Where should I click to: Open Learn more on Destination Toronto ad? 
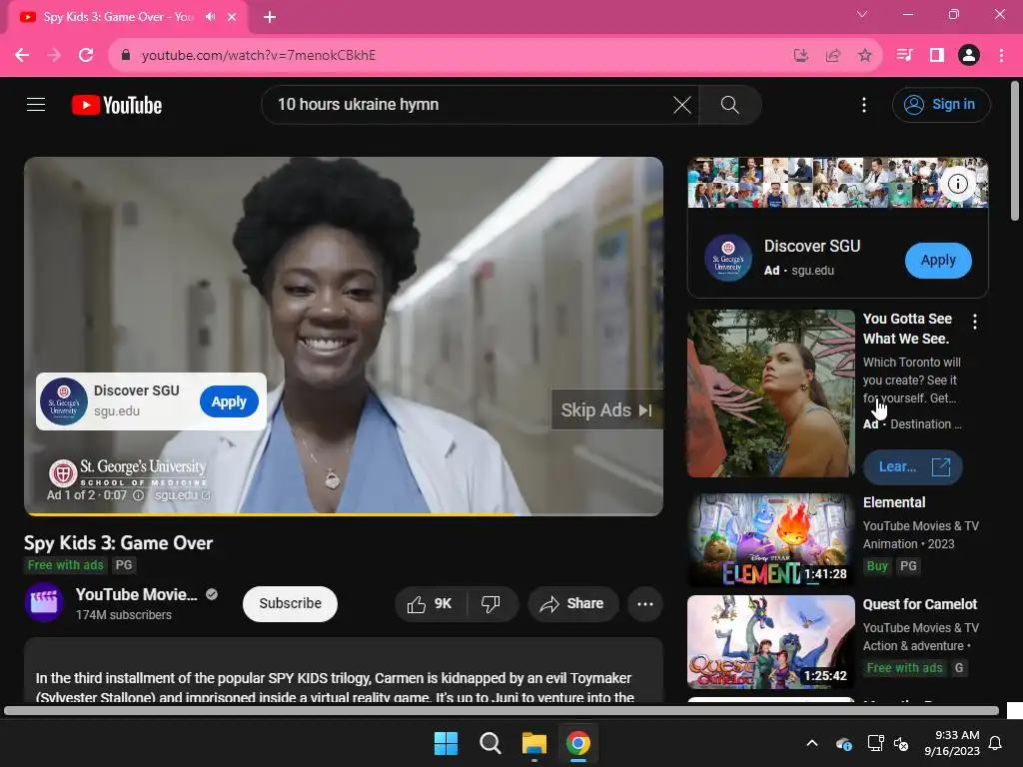(912, 467)
